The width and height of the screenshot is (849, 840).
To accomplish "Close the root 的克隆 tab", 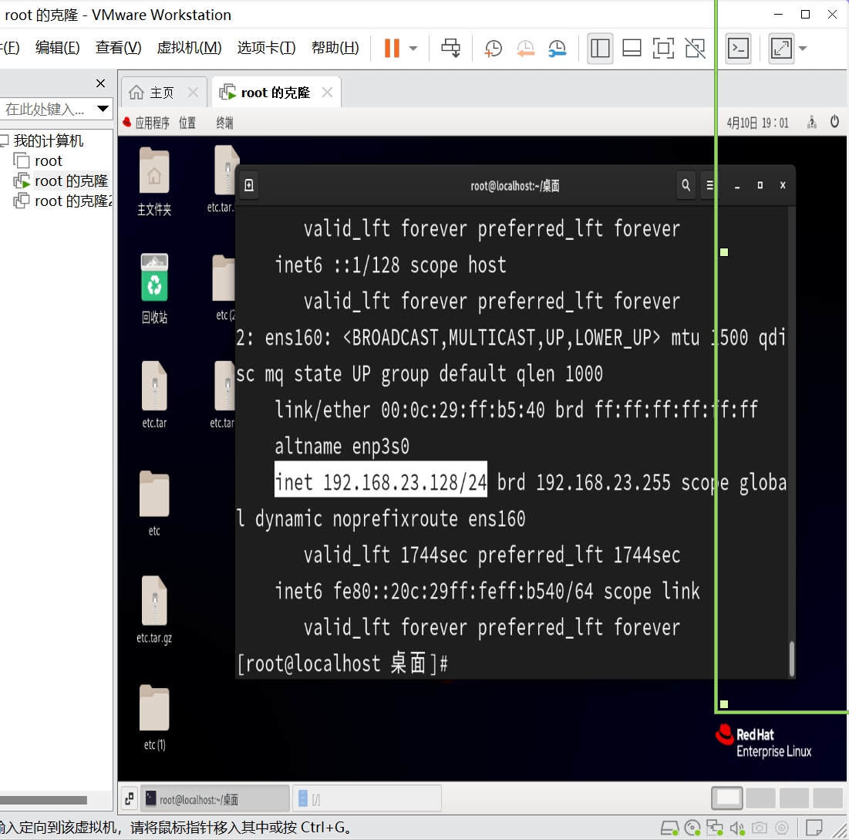I will (327, 93).
